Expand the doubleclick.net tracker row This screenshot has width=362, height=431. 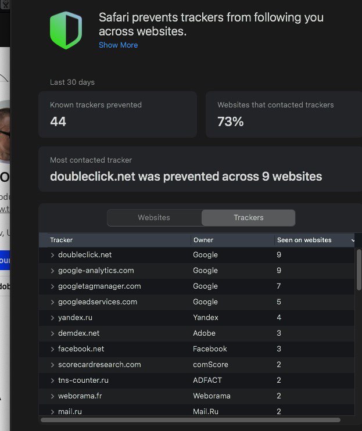tap(52, 255)
